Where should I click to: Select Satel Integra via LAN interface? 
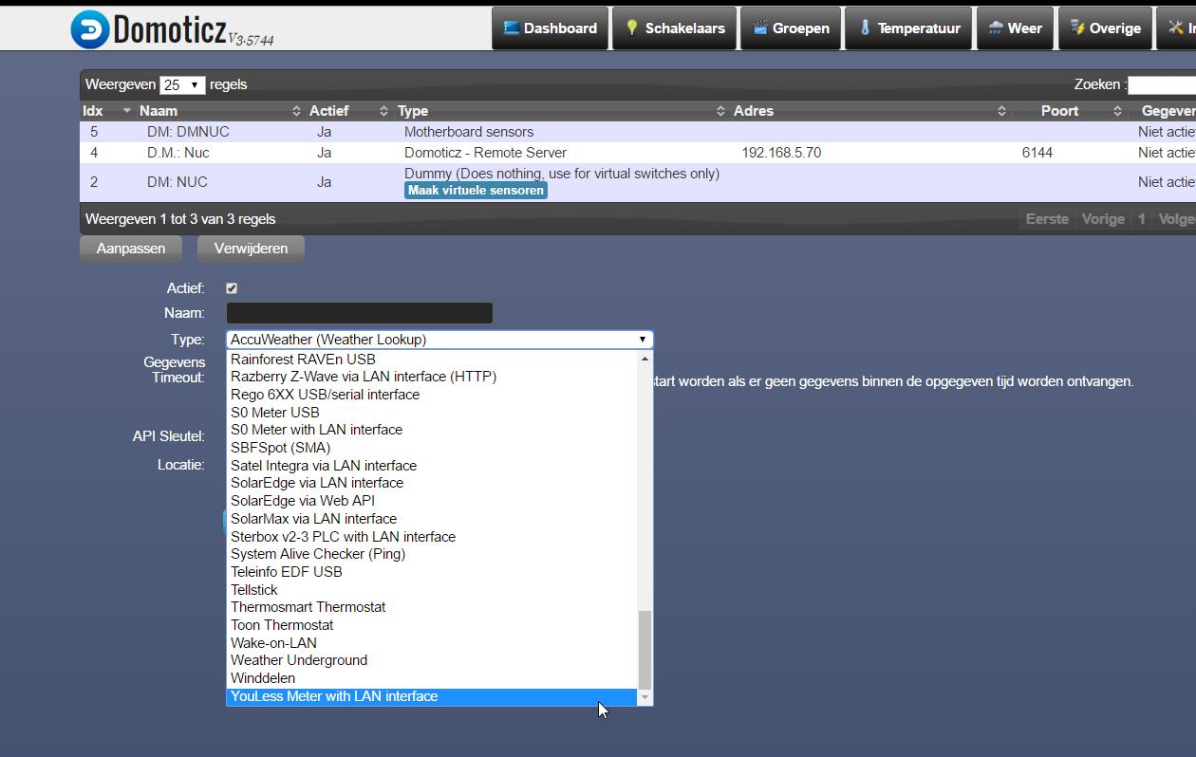coord(432,466)
